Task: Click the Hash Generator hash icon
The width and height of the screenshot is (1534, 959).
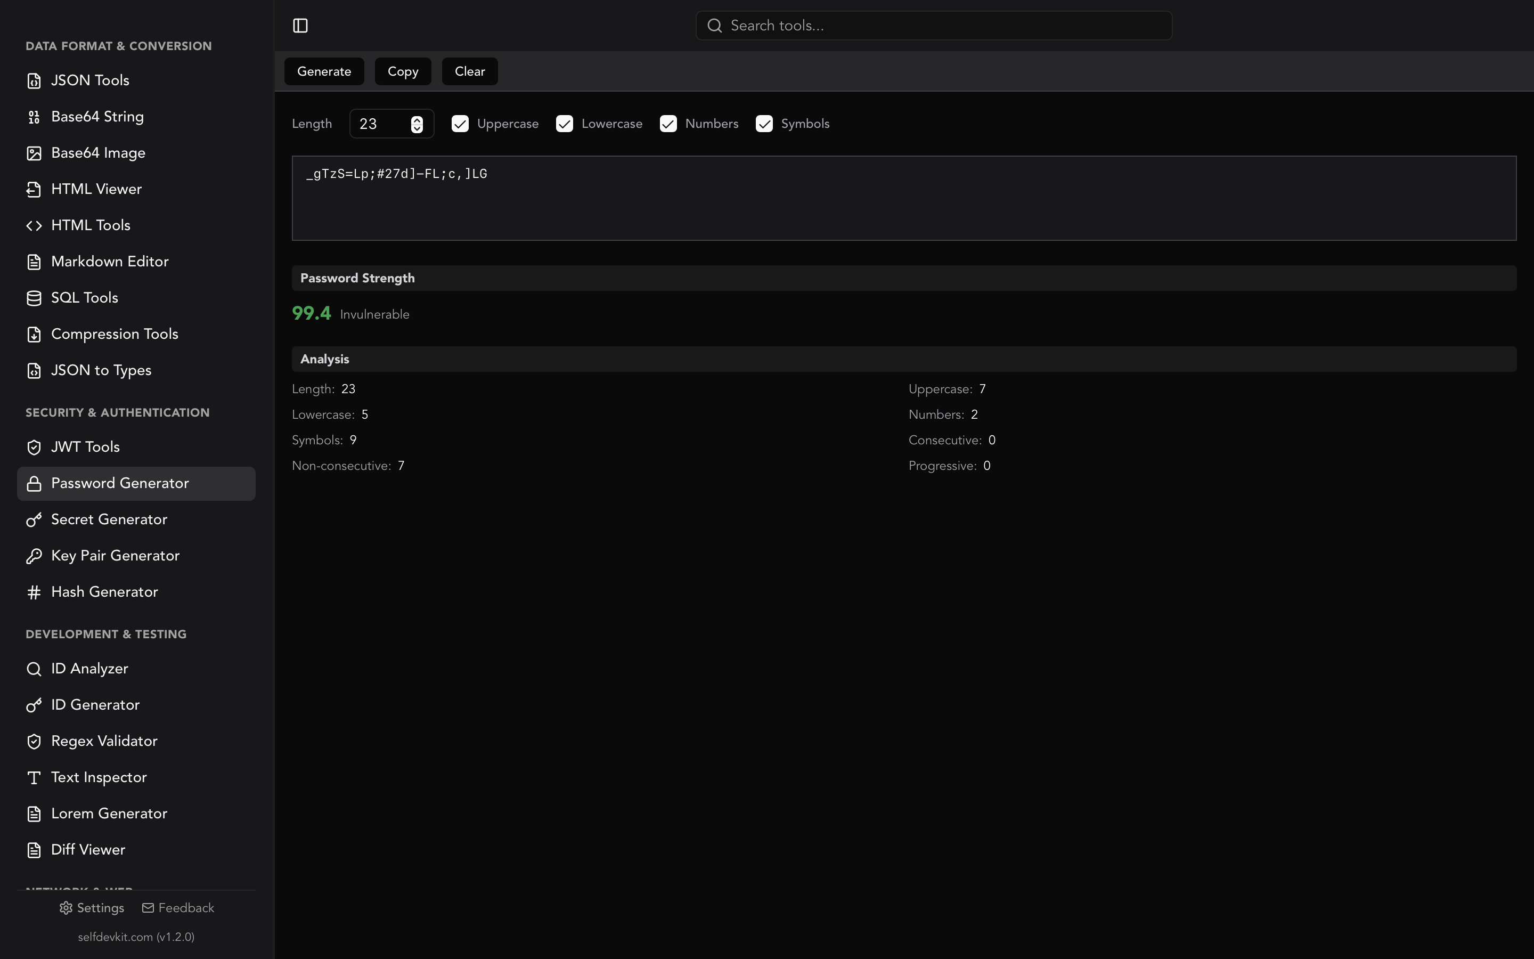Action: [x=34, y=592]
